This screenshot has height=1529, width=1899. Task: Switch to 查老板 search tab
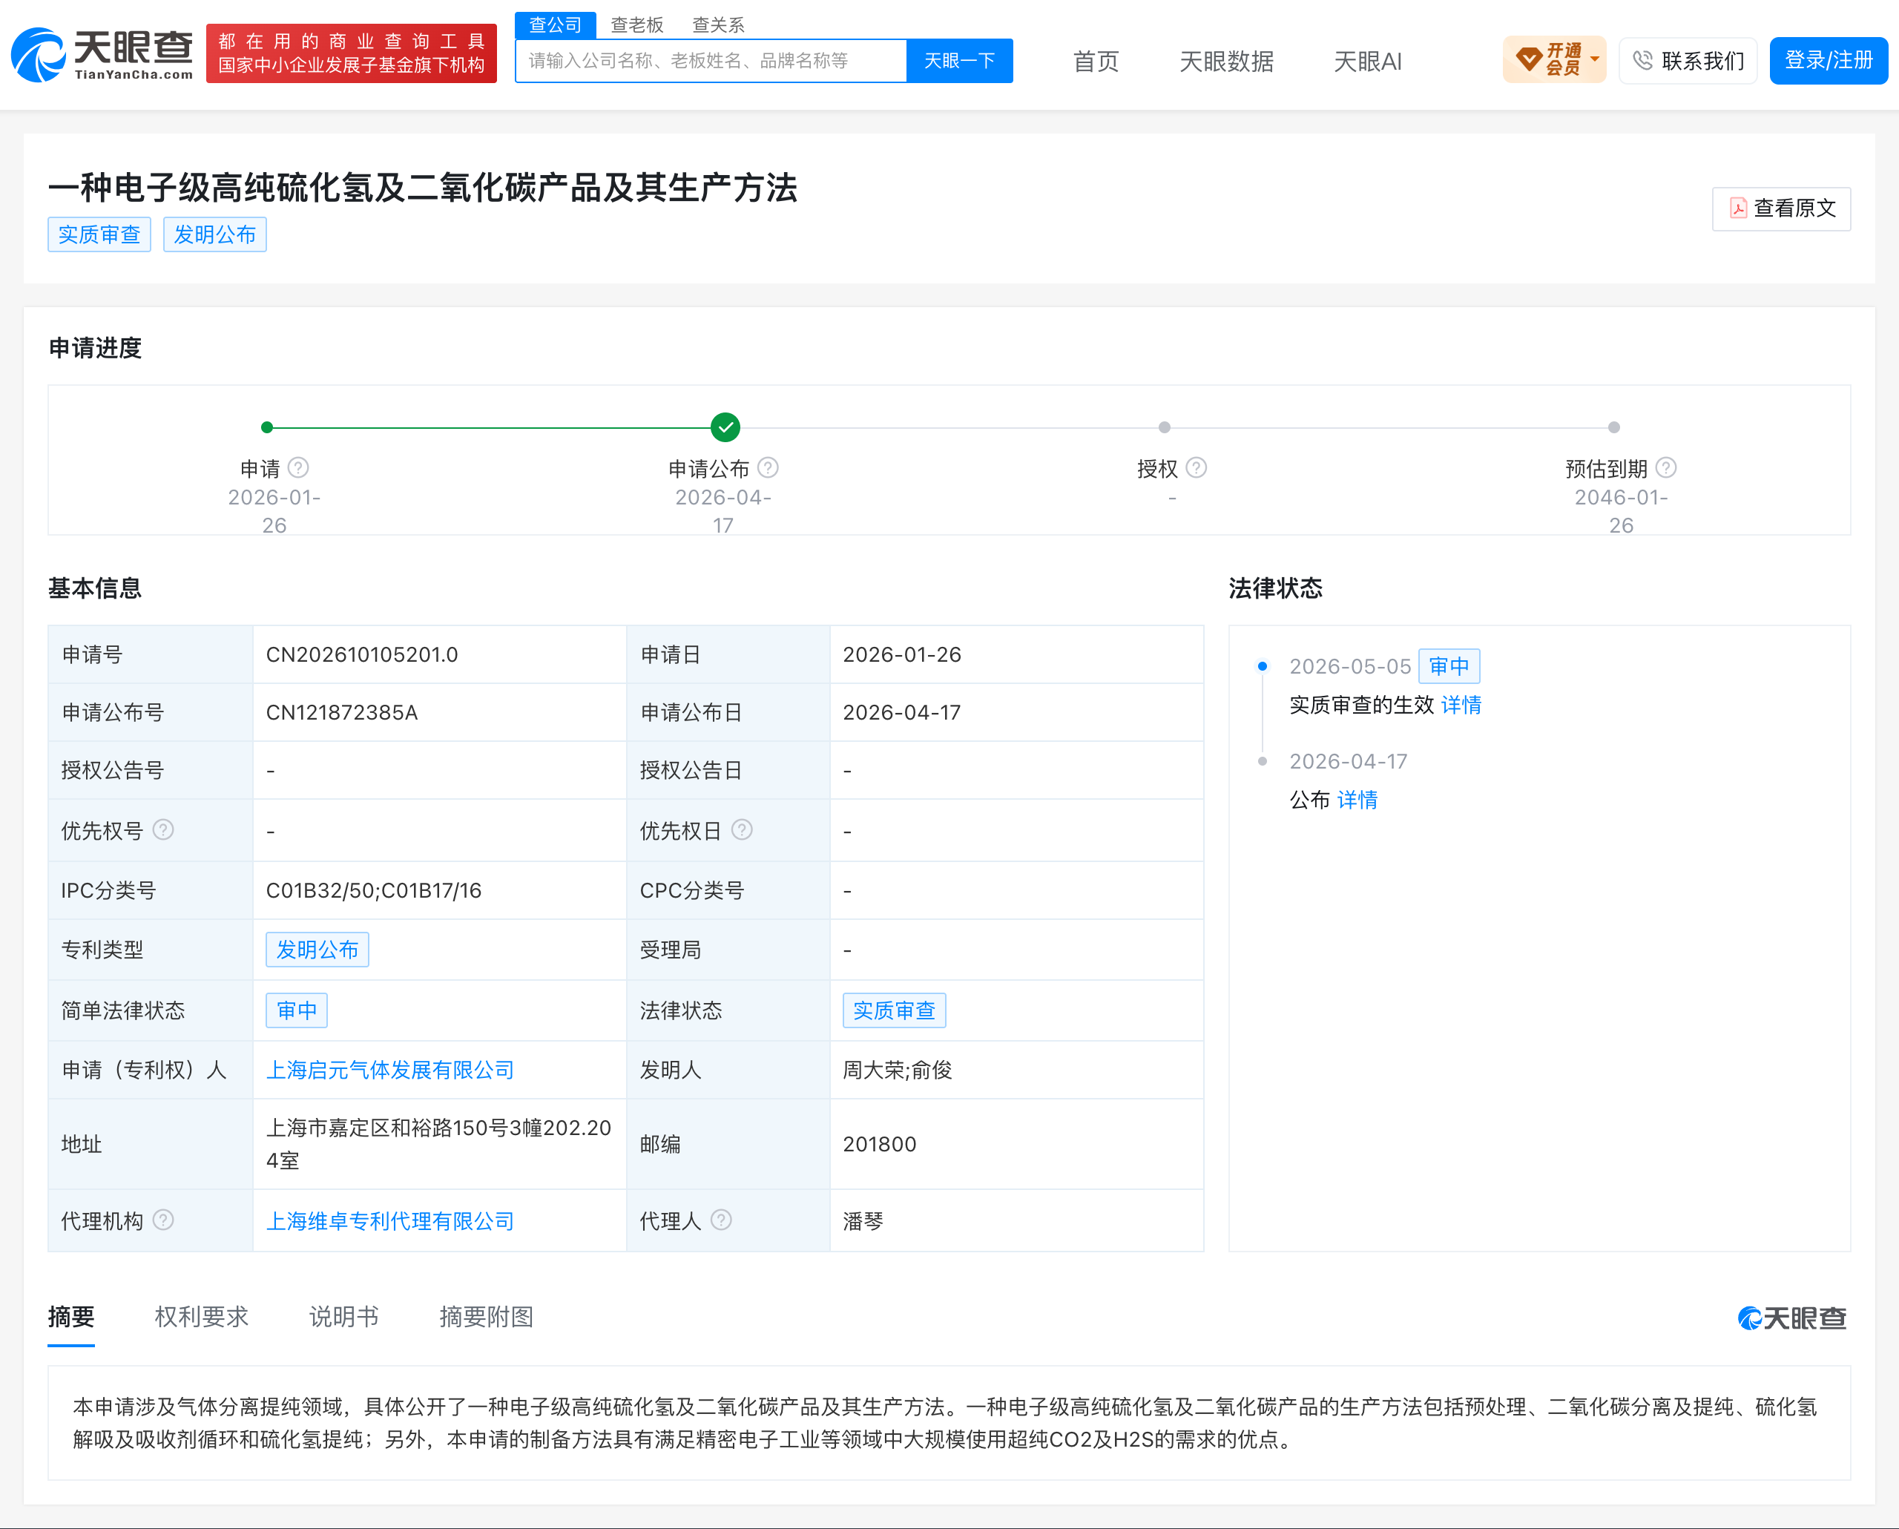tap(636, 24)
